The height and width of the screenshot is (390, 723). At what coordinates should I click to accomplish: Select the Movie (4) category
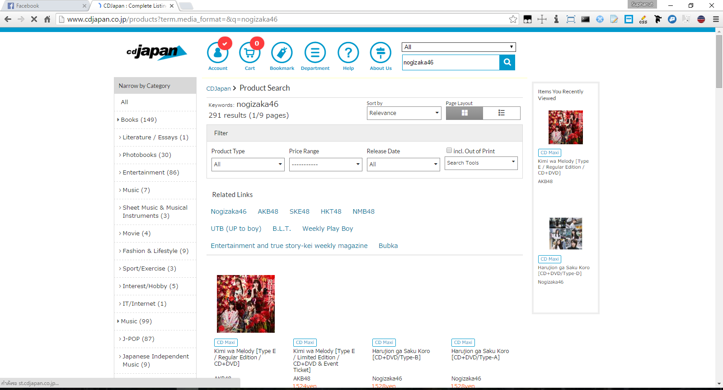click(x=136, y=233)
